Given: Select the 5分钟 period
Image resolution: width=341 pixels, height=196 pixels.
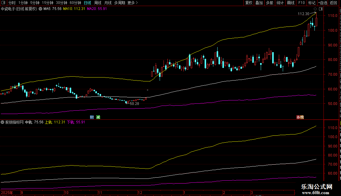Looking at the screenshot, I should [35, 3].
